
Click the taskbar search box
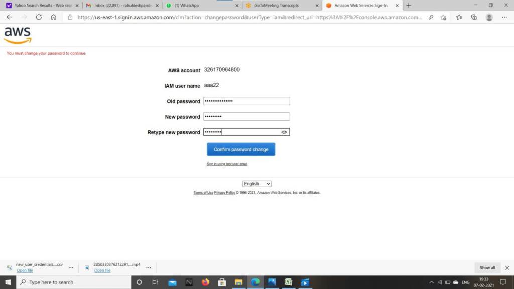tap(74, 282)
